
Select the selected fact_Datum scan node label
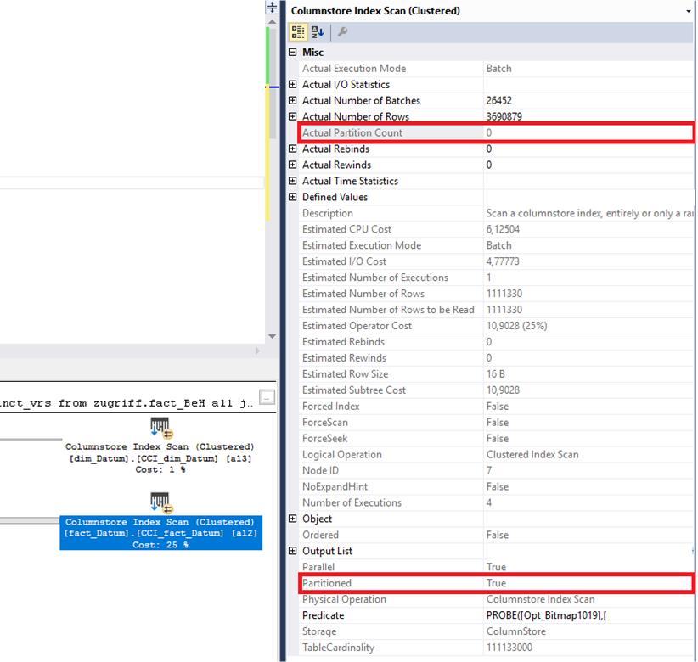160,533
